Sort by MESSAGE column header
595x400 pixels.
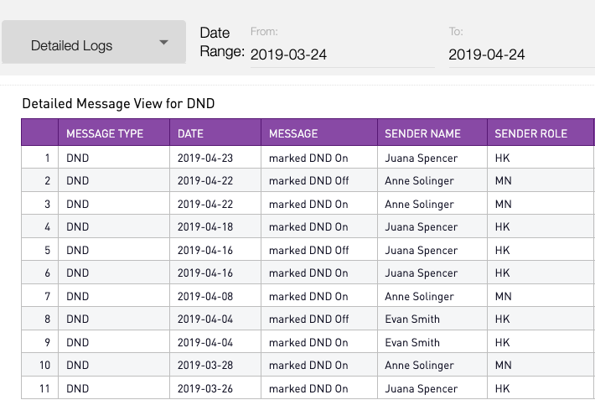click(293, 133)
